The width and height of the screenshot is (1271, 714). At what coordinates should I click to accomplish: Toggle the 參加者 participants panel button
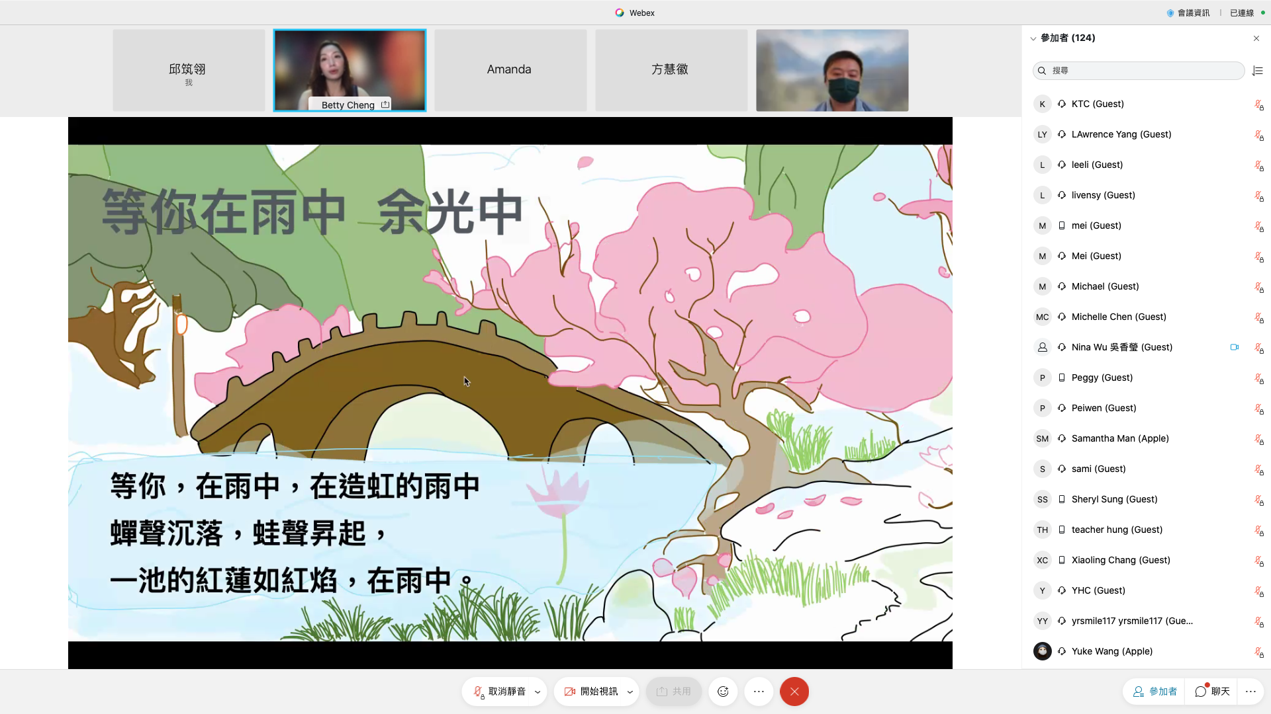(x=1155, y=692)
